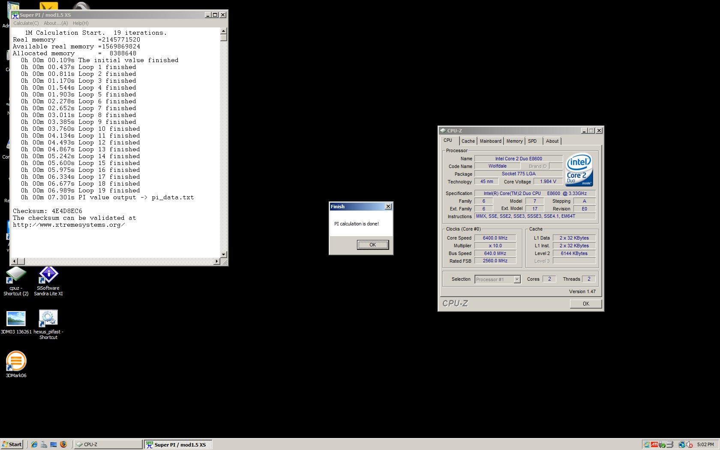Click OK button in CPU-Z window

(586, 303)
